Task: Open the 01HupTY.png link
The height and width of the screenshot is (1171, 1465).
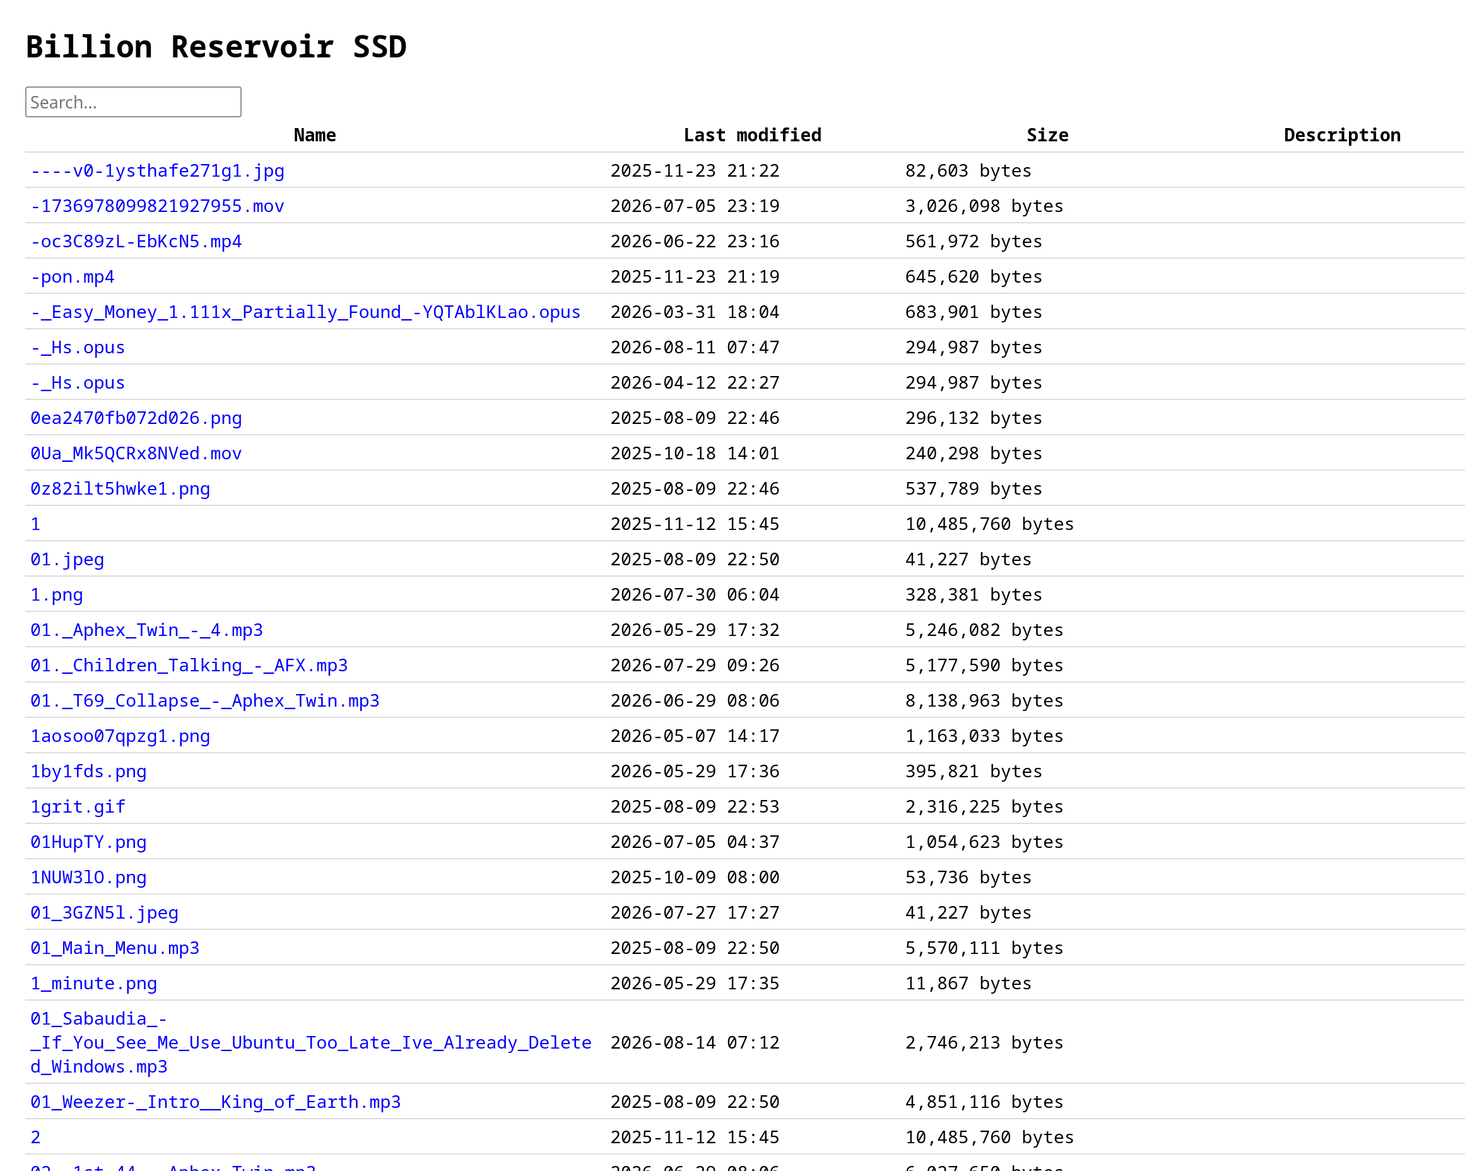Action: pos(88,842)
